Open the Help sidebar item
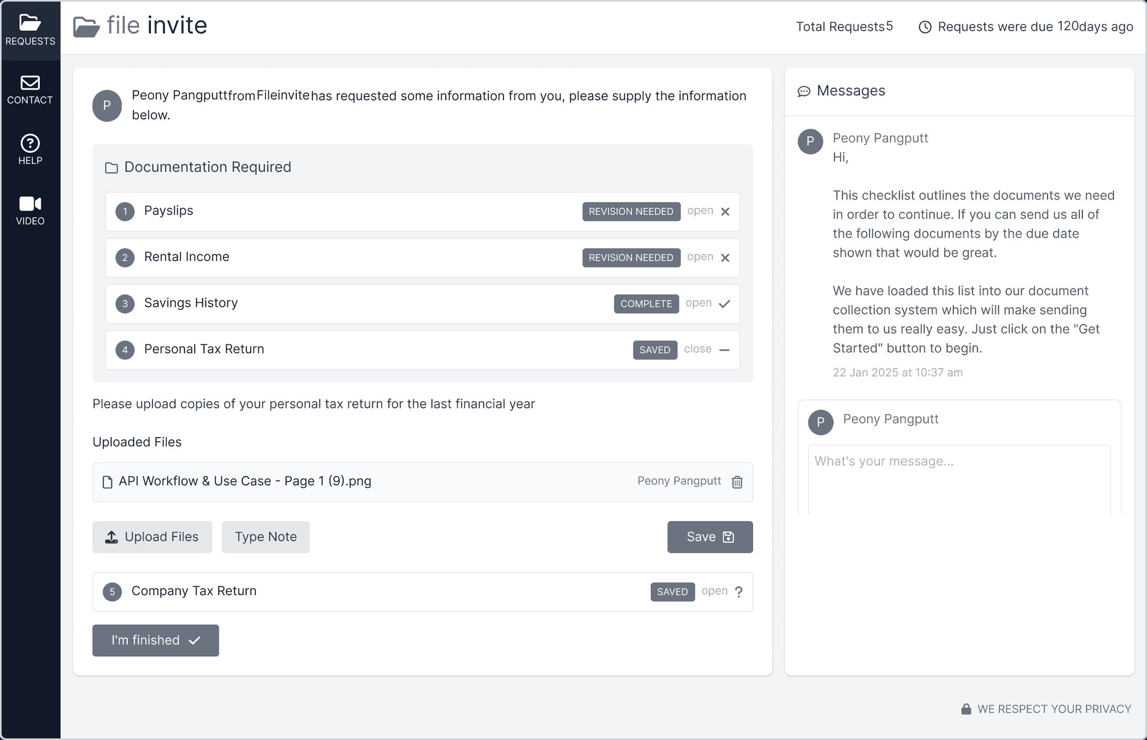The width and height of the screenshot is (1147, 740). pyautogui.click(x=30, y=150)
